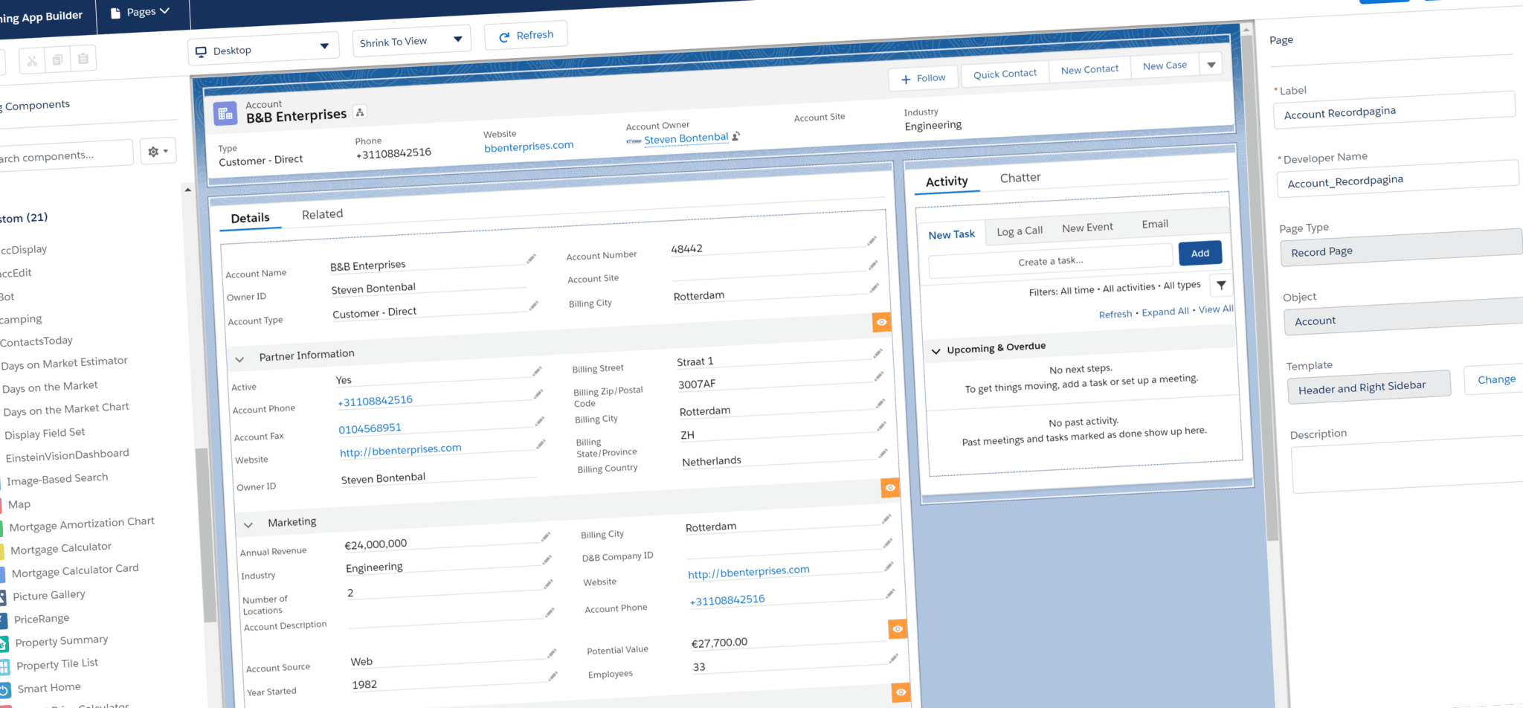Open the Email tab
Viewport: 1523px width, 708px height.
(x=1155, y=224)
